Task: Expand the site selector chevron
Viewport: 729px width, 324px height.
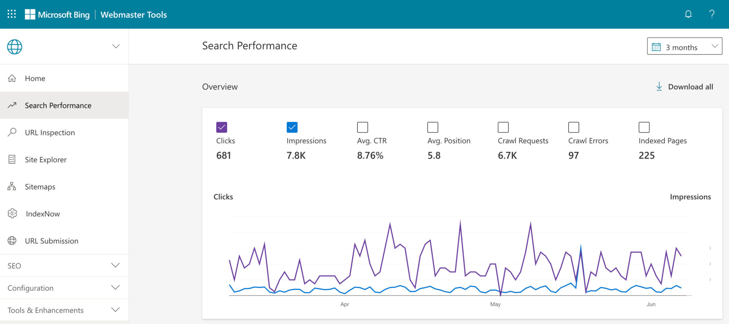Action: coord(116,46)
